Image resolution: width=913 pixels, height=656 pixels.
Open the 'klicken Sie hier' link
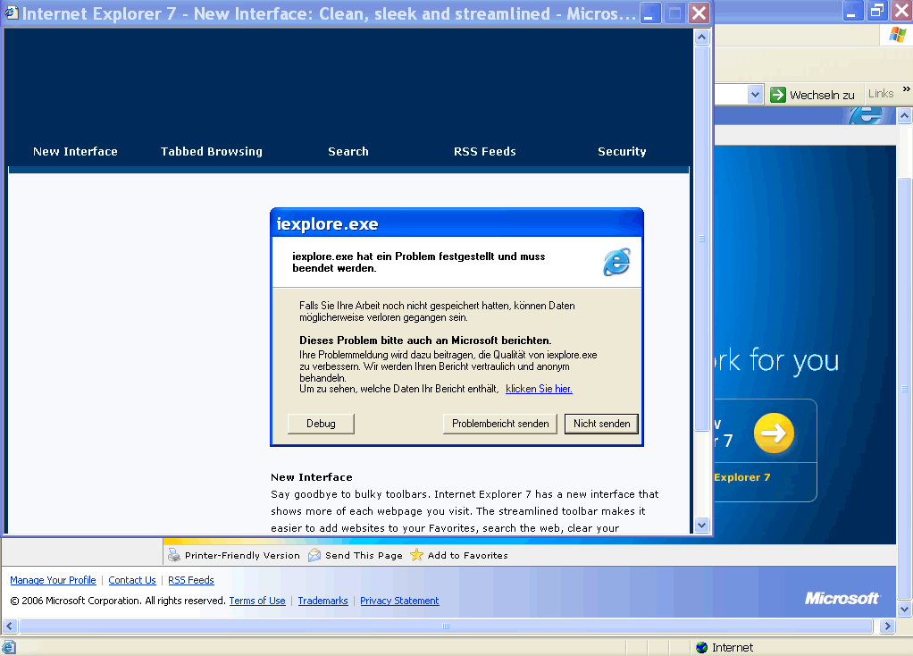pos(539,389)
